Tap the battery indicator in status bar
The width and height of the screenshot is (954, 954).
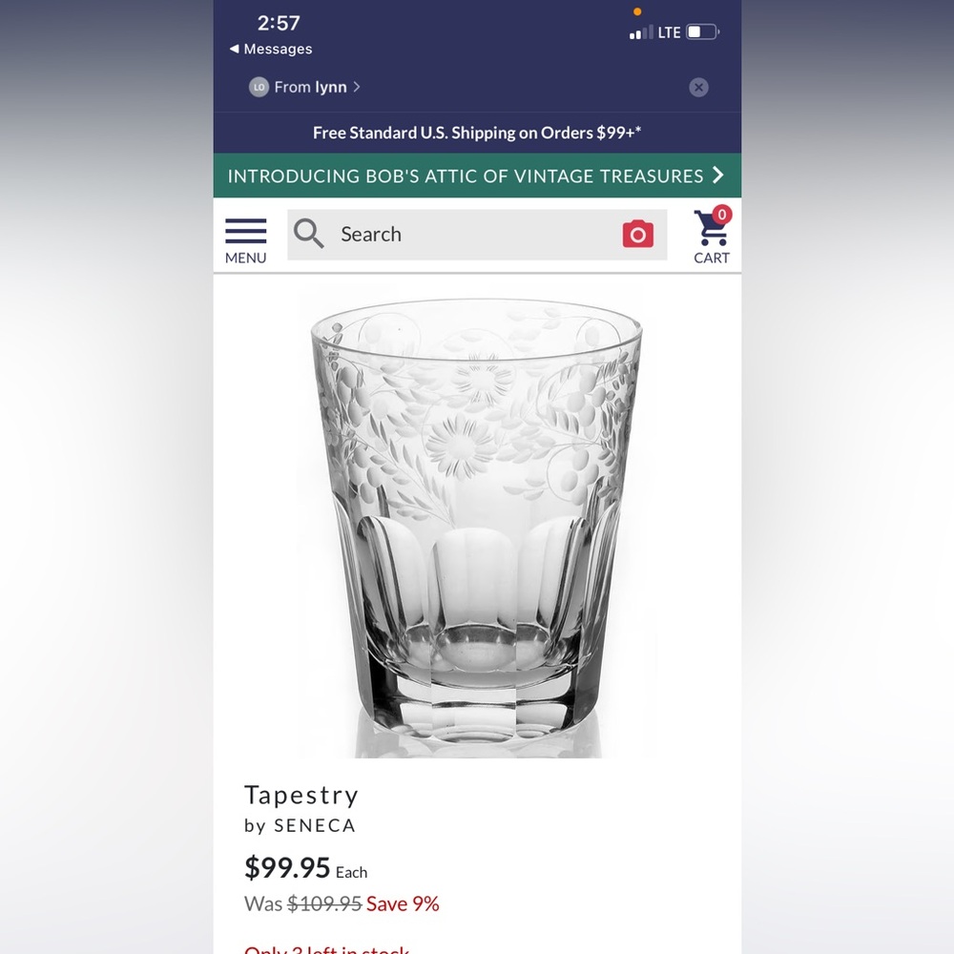(x=703, y=31)
